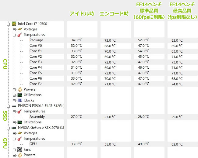Click the Clocks waveform icon
The height and width of the screenshot is (158, 198).
pyautogui.click(x=20, y=100)
